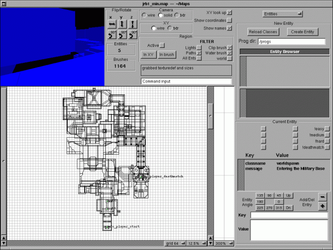Screen dimensions: 333x250
Task: Select the classname worldspawn row
Action: point(287,163)
